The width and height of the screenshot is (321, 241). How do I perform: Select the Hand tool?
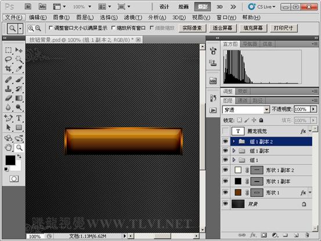(x=8, y=148)
